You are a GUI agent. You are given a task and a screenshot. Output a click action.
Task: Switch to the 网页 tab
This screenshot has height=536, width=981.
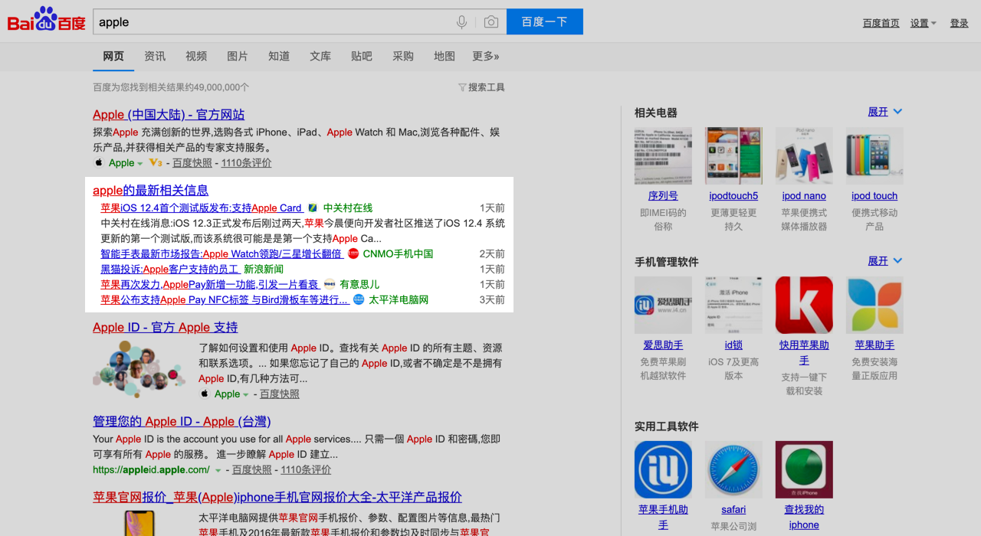pyautogui.click(x=113, y=56)
